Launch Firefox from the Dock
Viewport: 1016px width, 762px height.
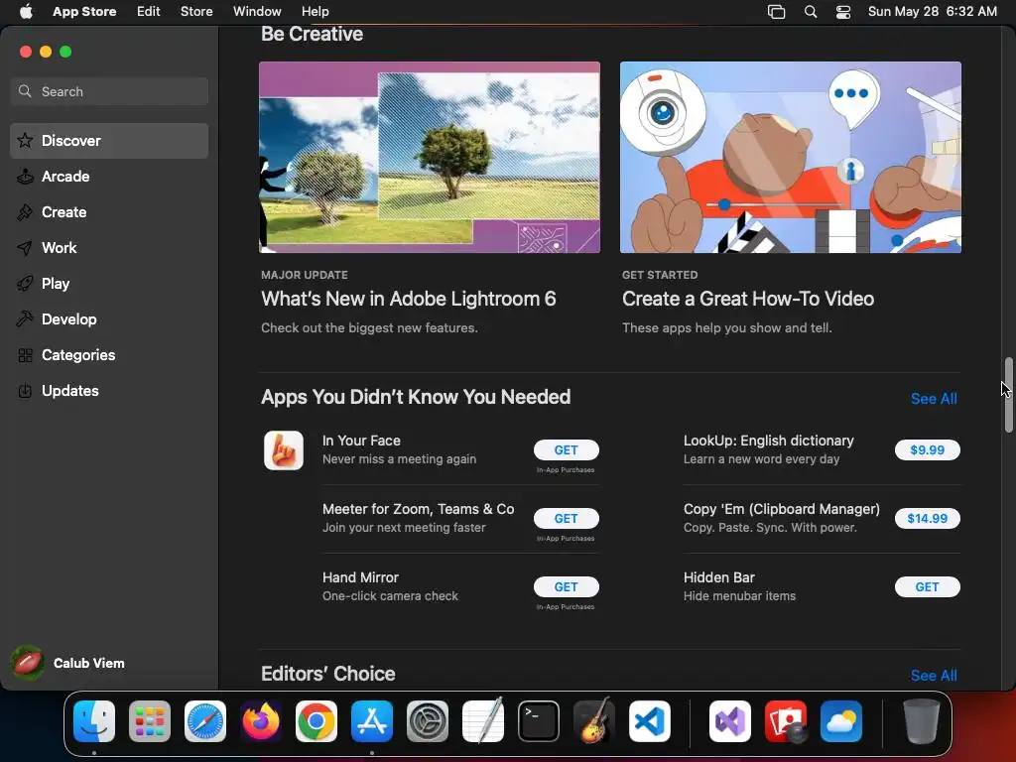[x=261, y=721]
